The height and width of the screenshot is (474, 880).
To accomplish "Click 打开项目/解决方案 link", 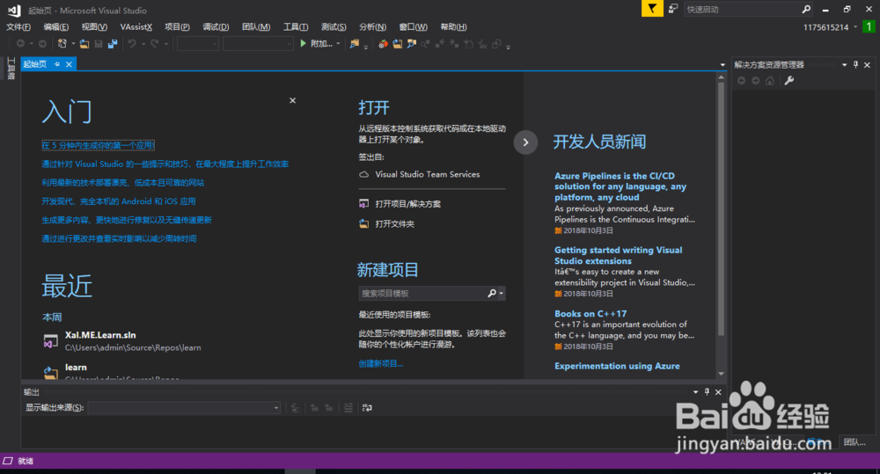I will pos(408,204).
